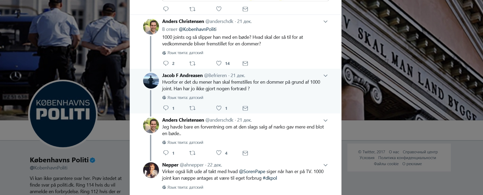Open more options on Anders Christensen's first tweet
This screenshot has height=195, width=483.
click(x=326, y=22)
